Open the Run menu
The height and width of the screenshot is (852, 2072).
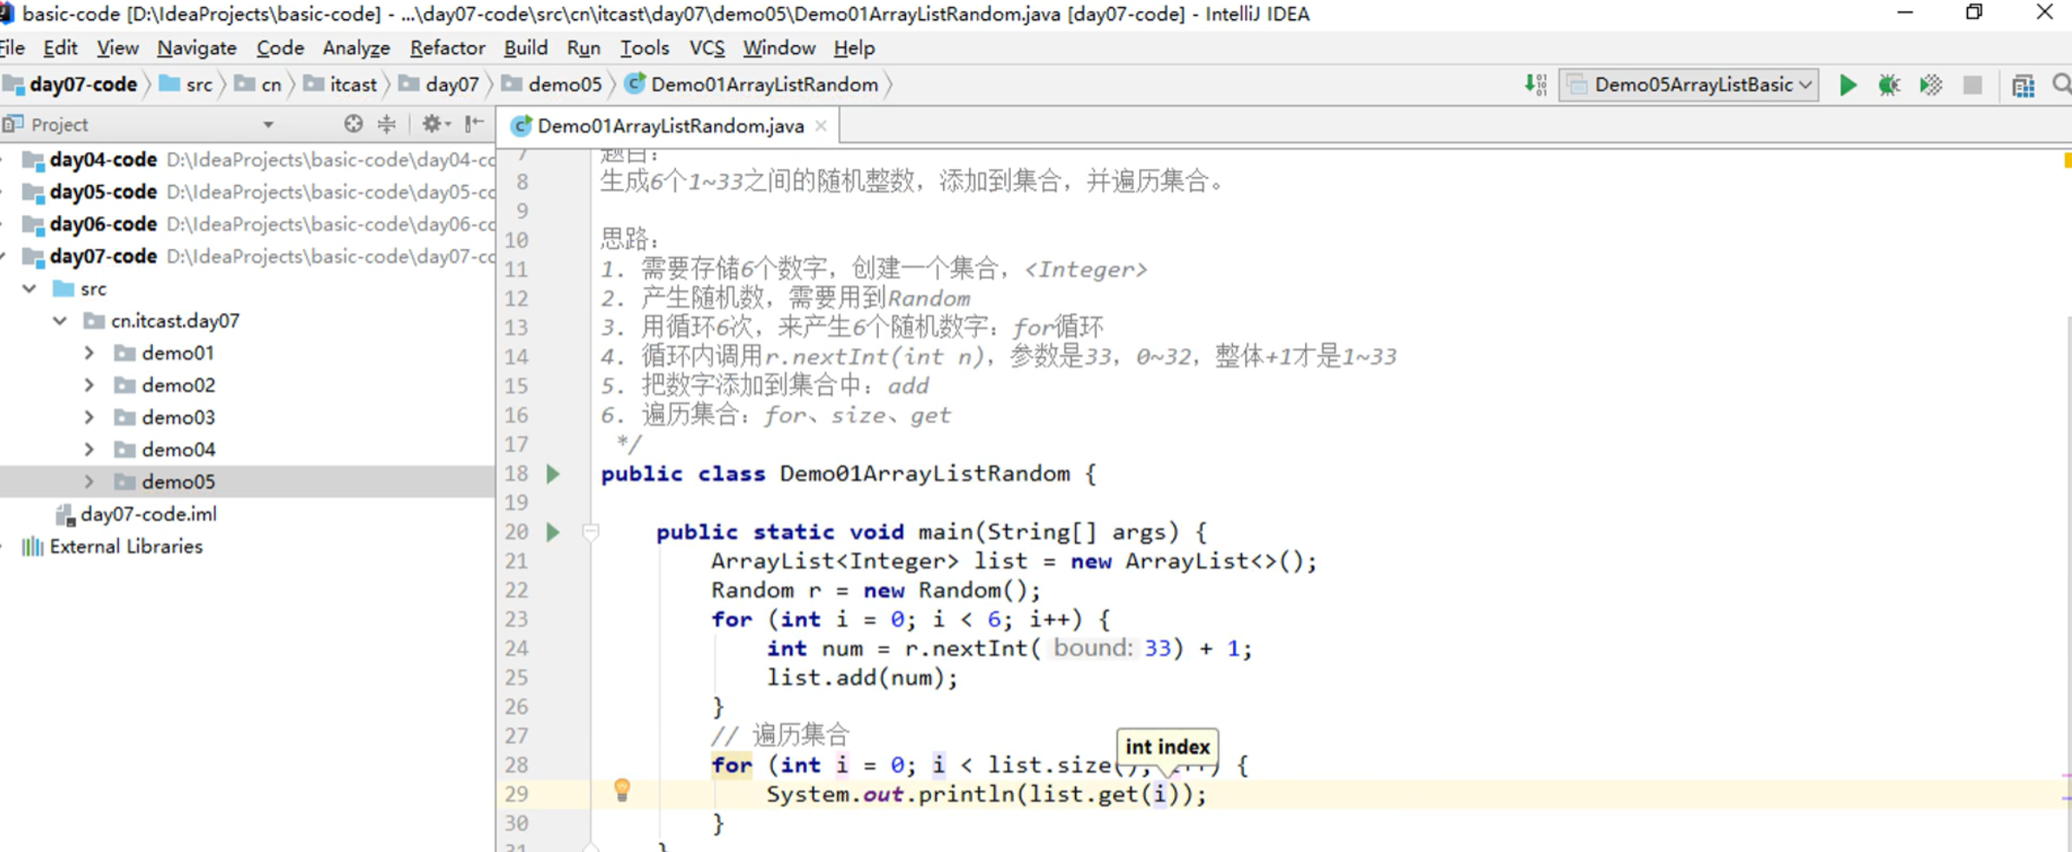click(x=583, y=49)
